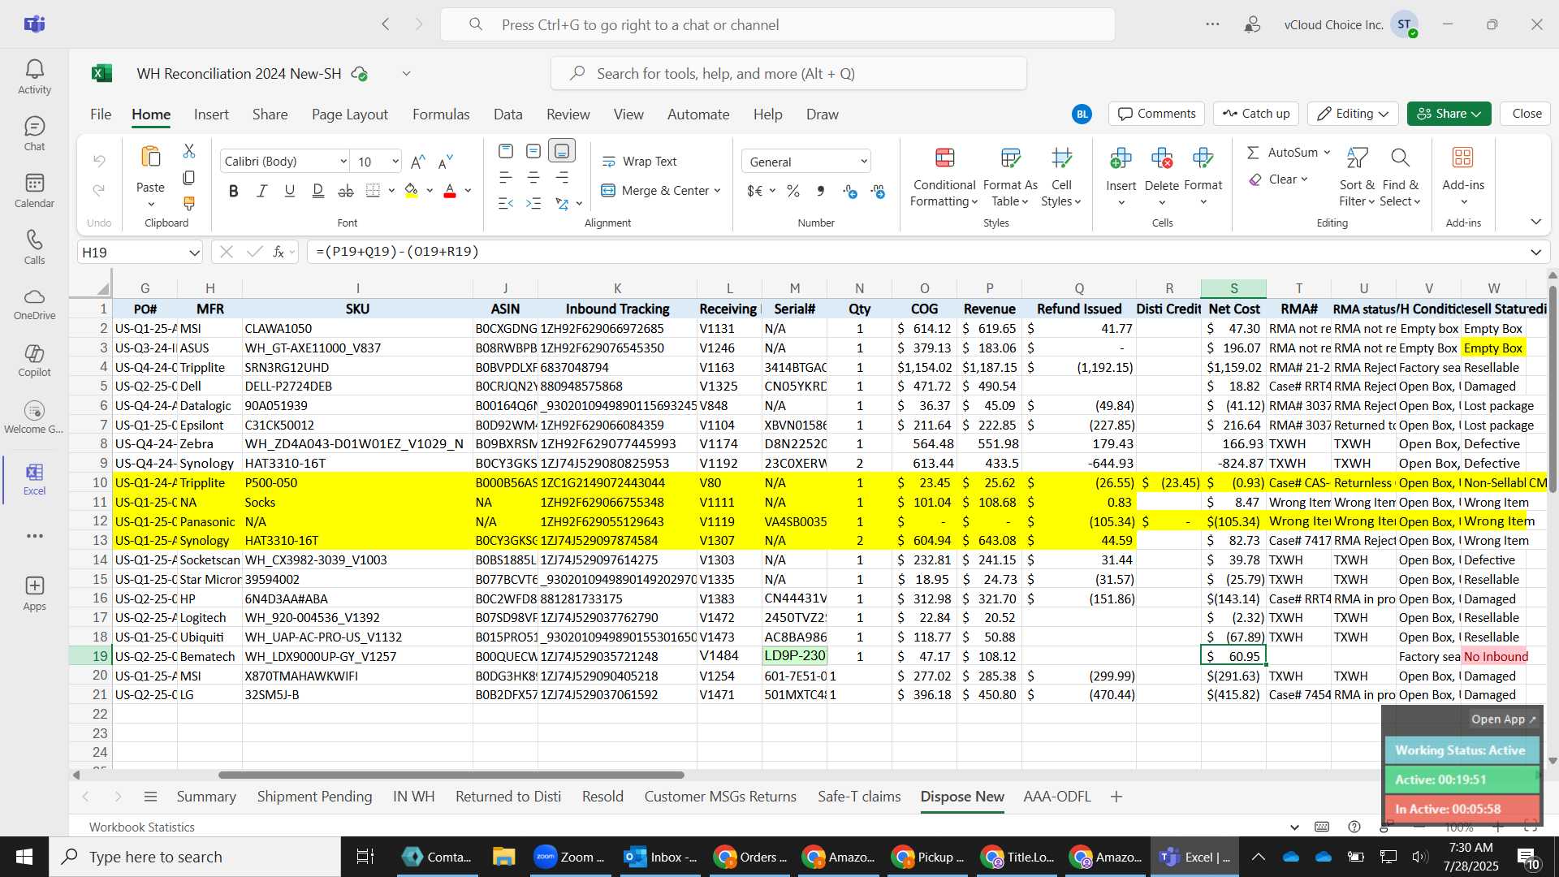Toggle Italic formatting
The width and height of the screenshot is (1559, 877).
coord(261,191)
